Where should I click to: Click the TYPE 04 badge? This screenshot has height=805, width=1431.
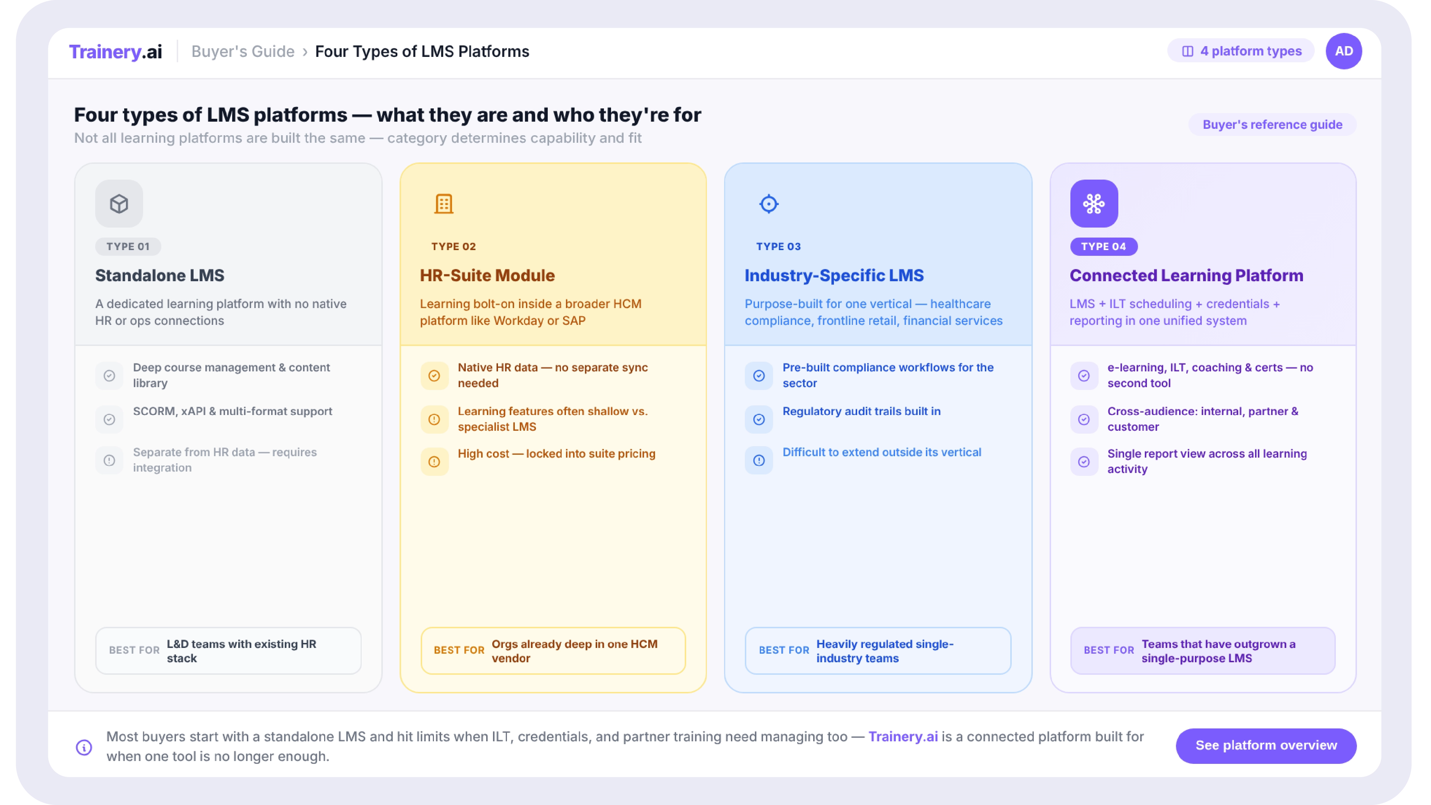tap(1103, 246)
